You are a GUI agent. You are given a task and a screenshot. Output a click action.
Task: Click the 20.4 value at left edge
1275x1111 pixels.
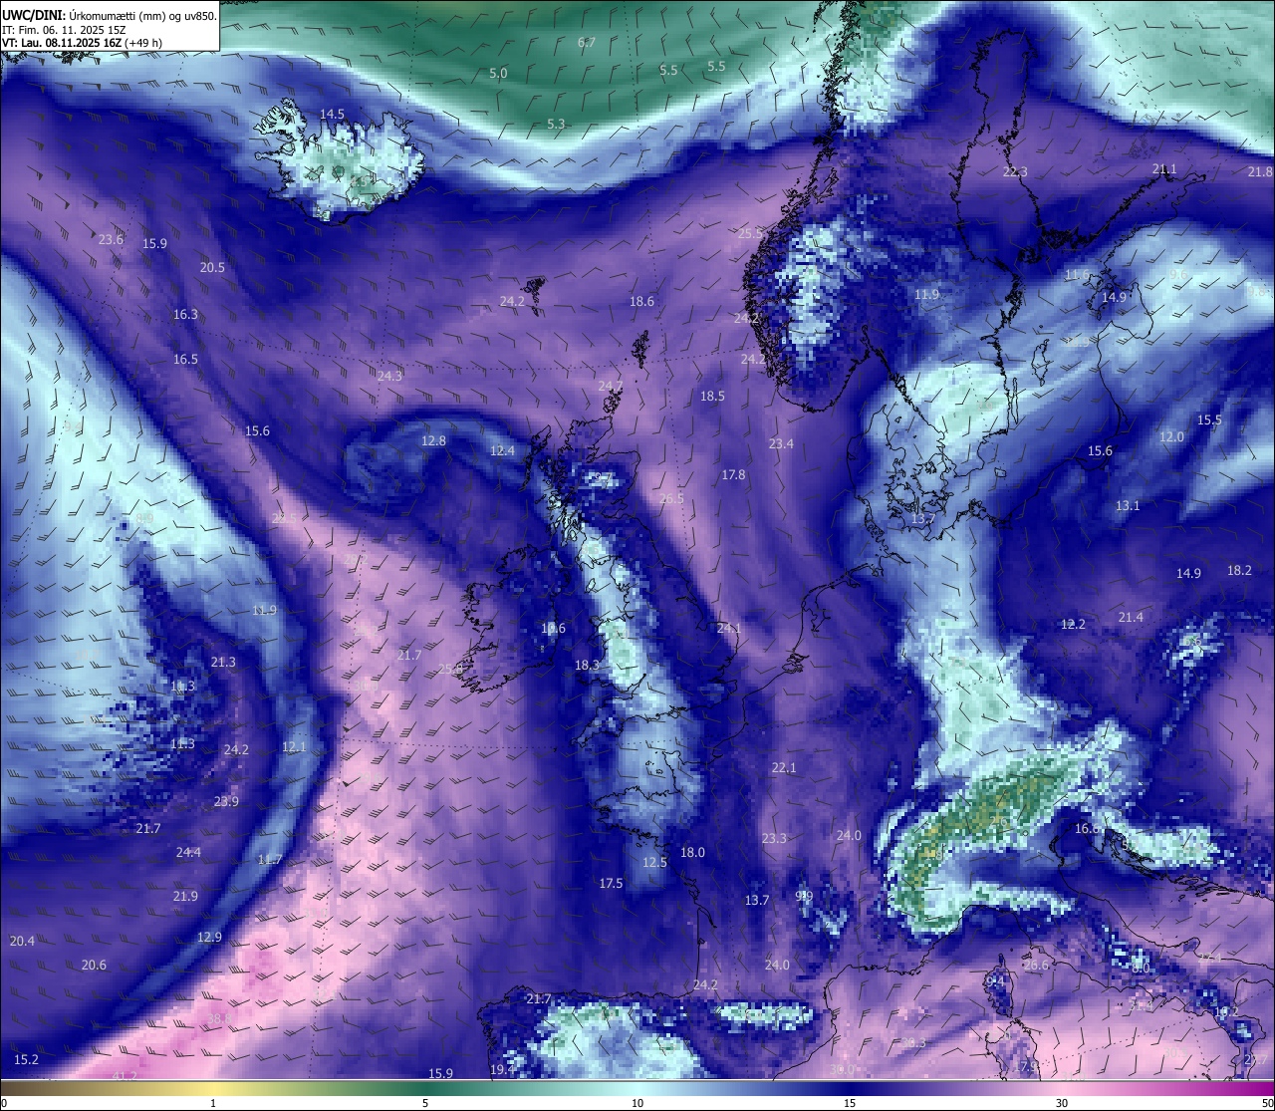coord(22,941)
